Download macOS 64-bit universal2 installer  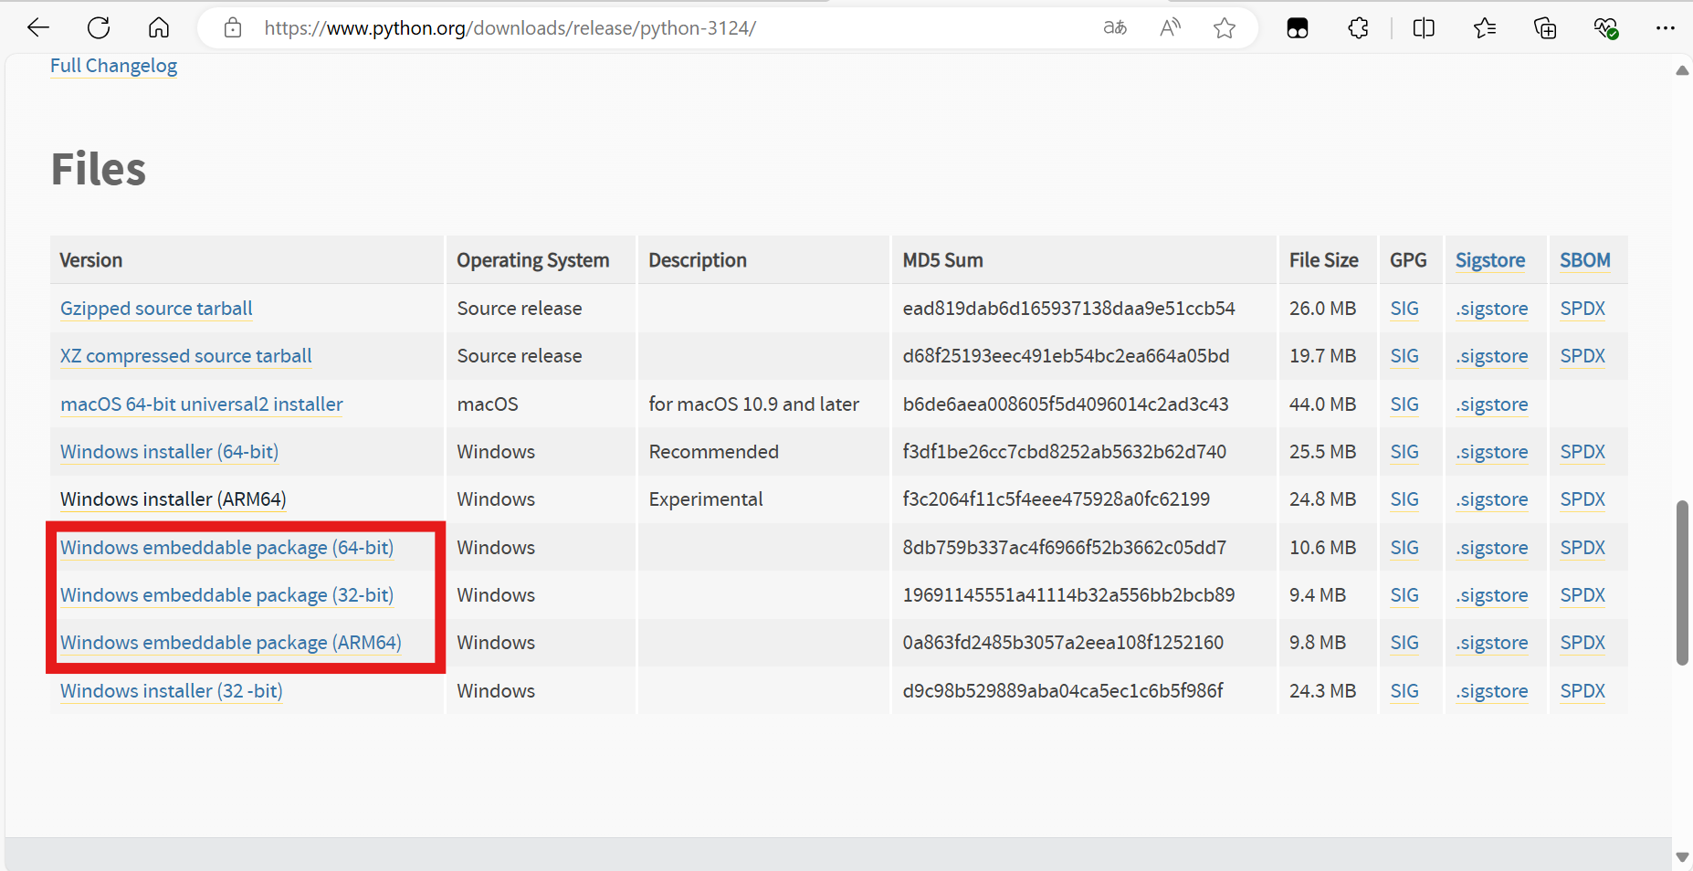point(202,404)
